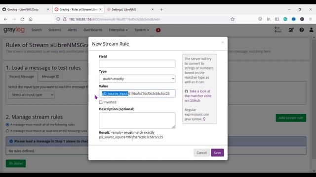Close the New Stream Rule dialog

[223, 43]
